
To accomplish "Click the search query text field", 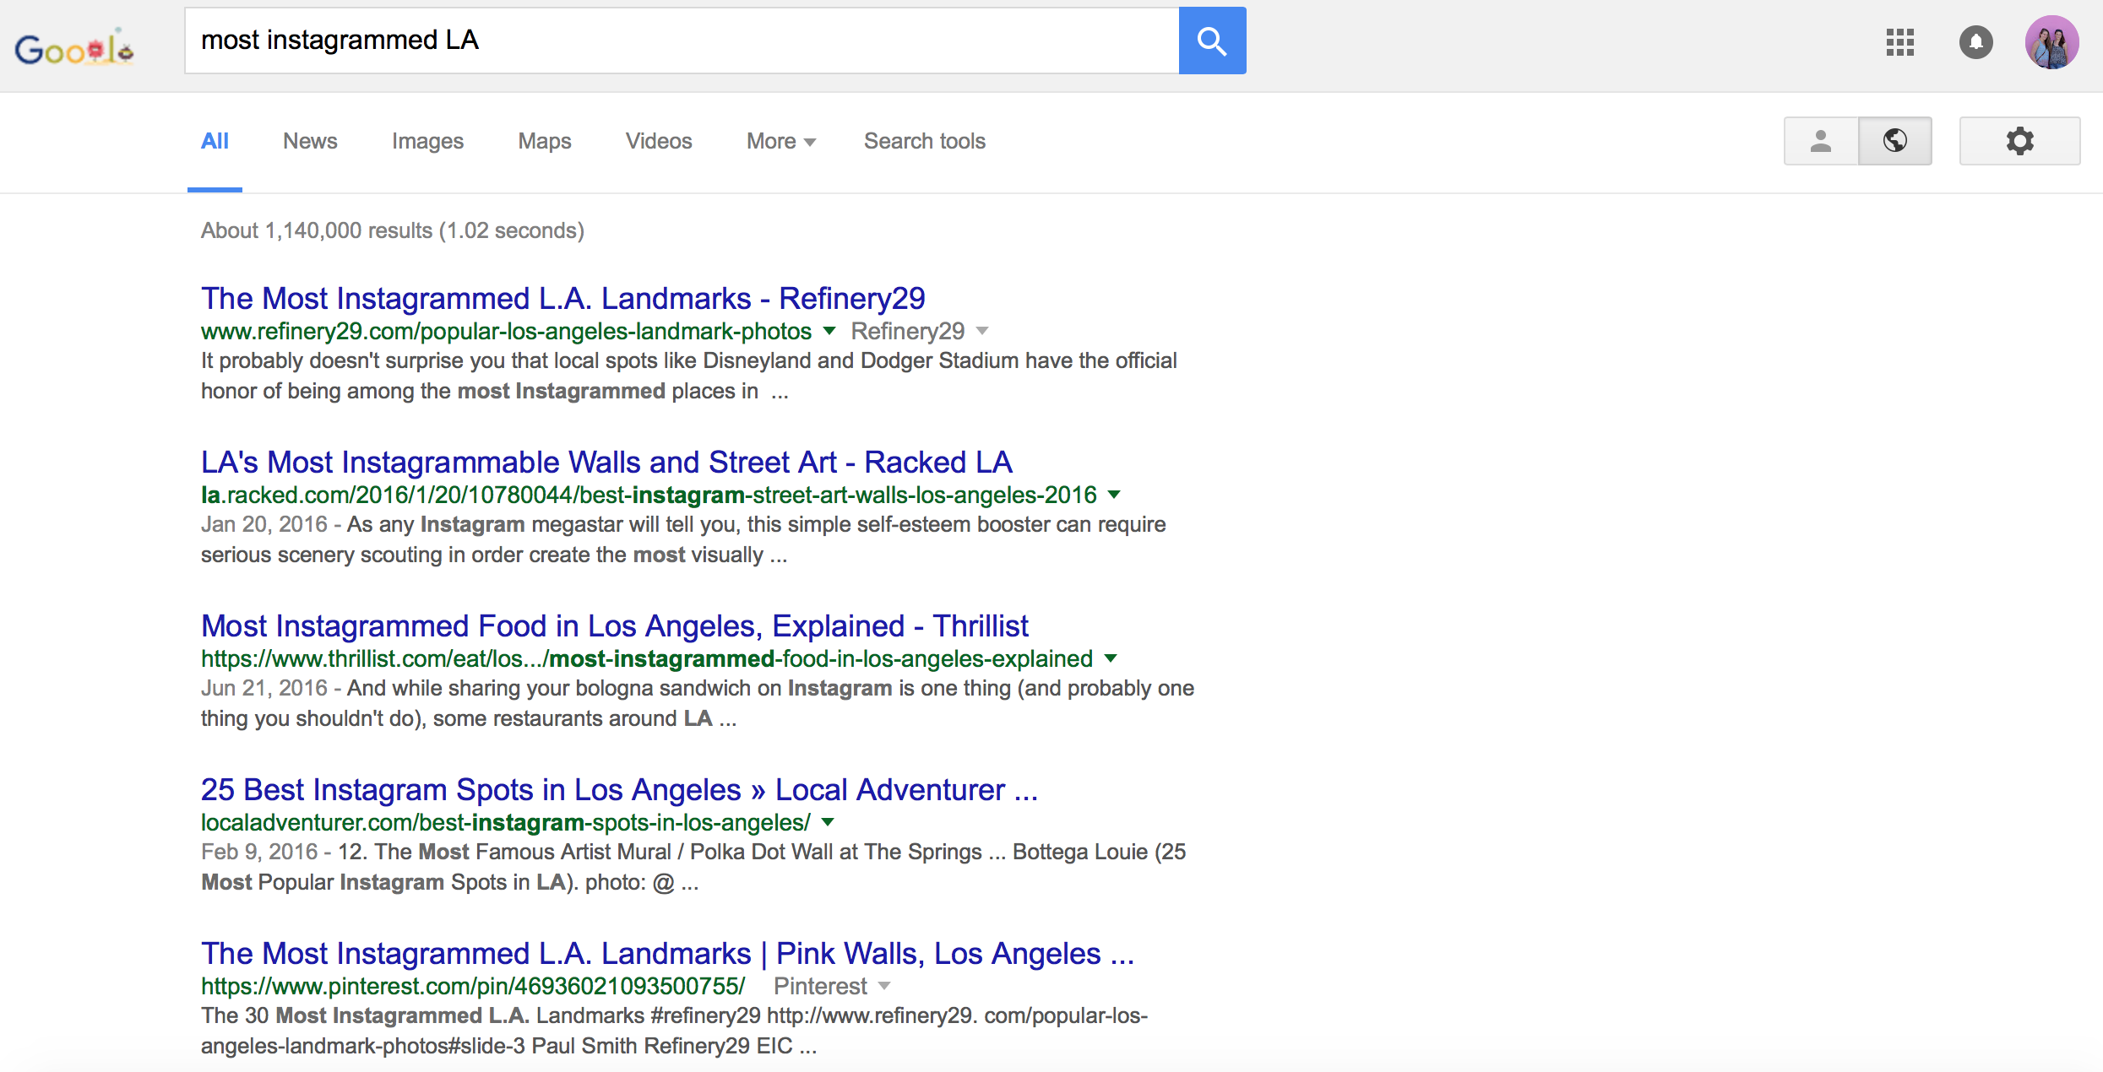I will pyautogui.click(x=676, y=41).
